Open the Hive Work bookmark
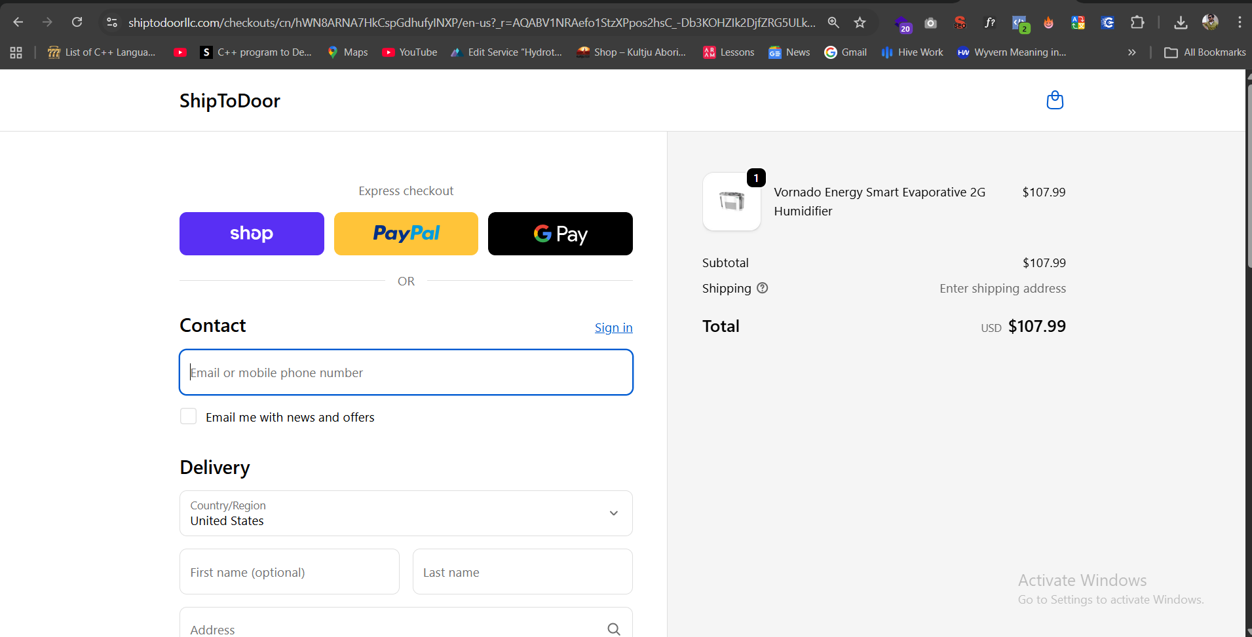 913,52
